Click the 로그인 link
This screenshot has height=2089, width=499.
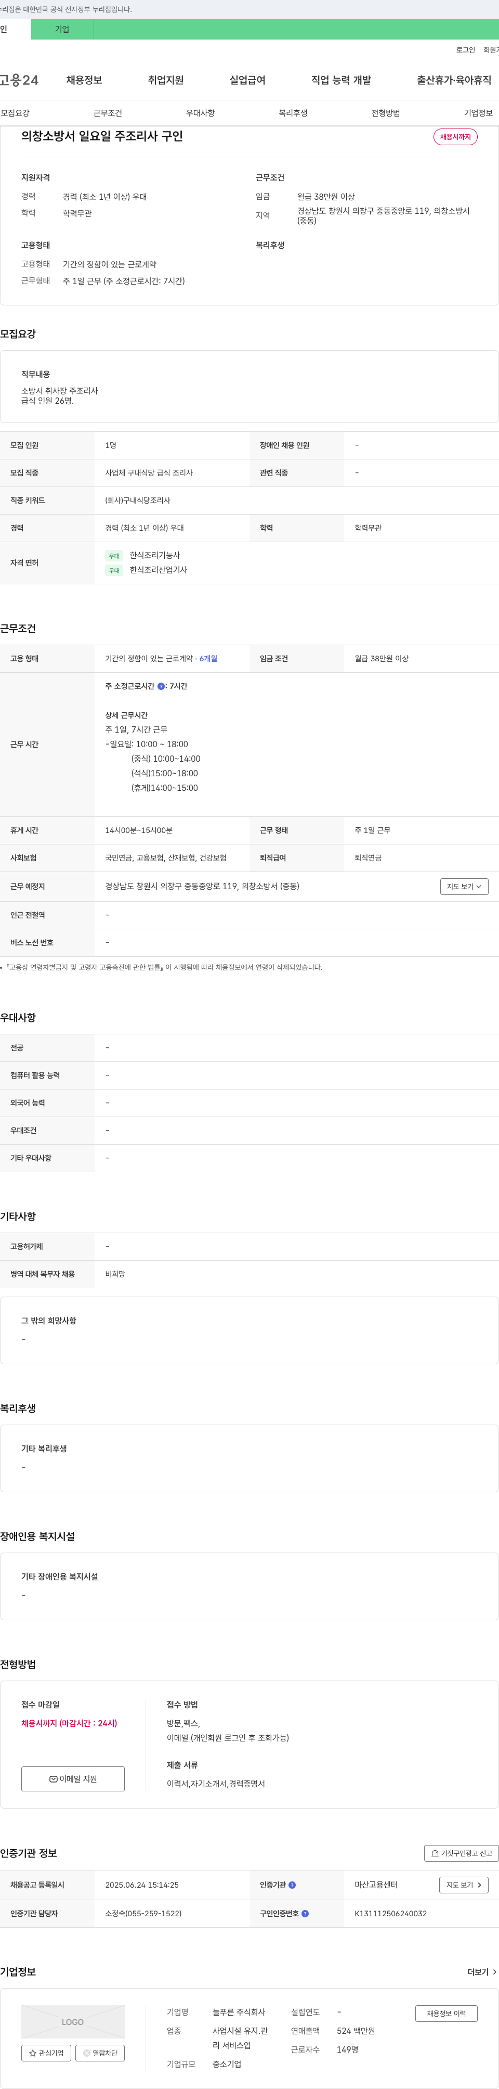(x=466, y=49)
